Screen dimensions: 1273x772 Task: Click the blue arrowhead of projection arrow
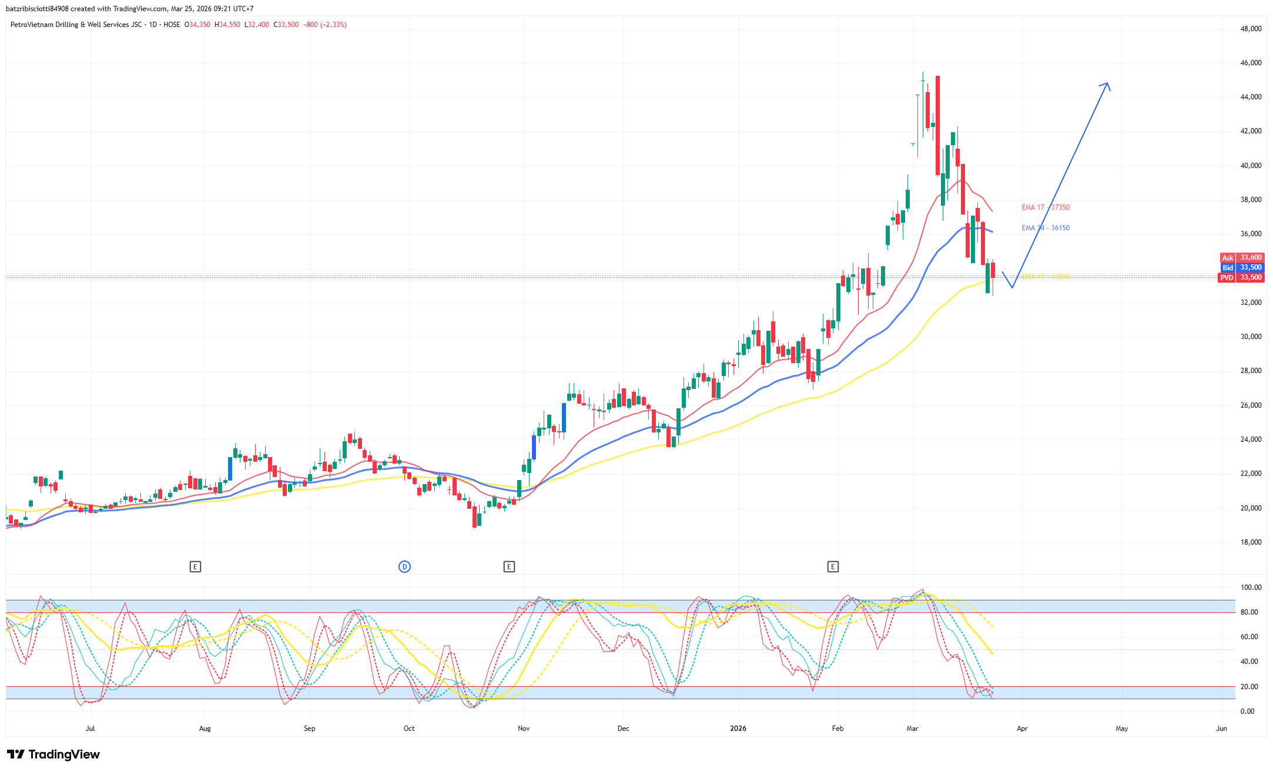click(x=1106, y=85)
